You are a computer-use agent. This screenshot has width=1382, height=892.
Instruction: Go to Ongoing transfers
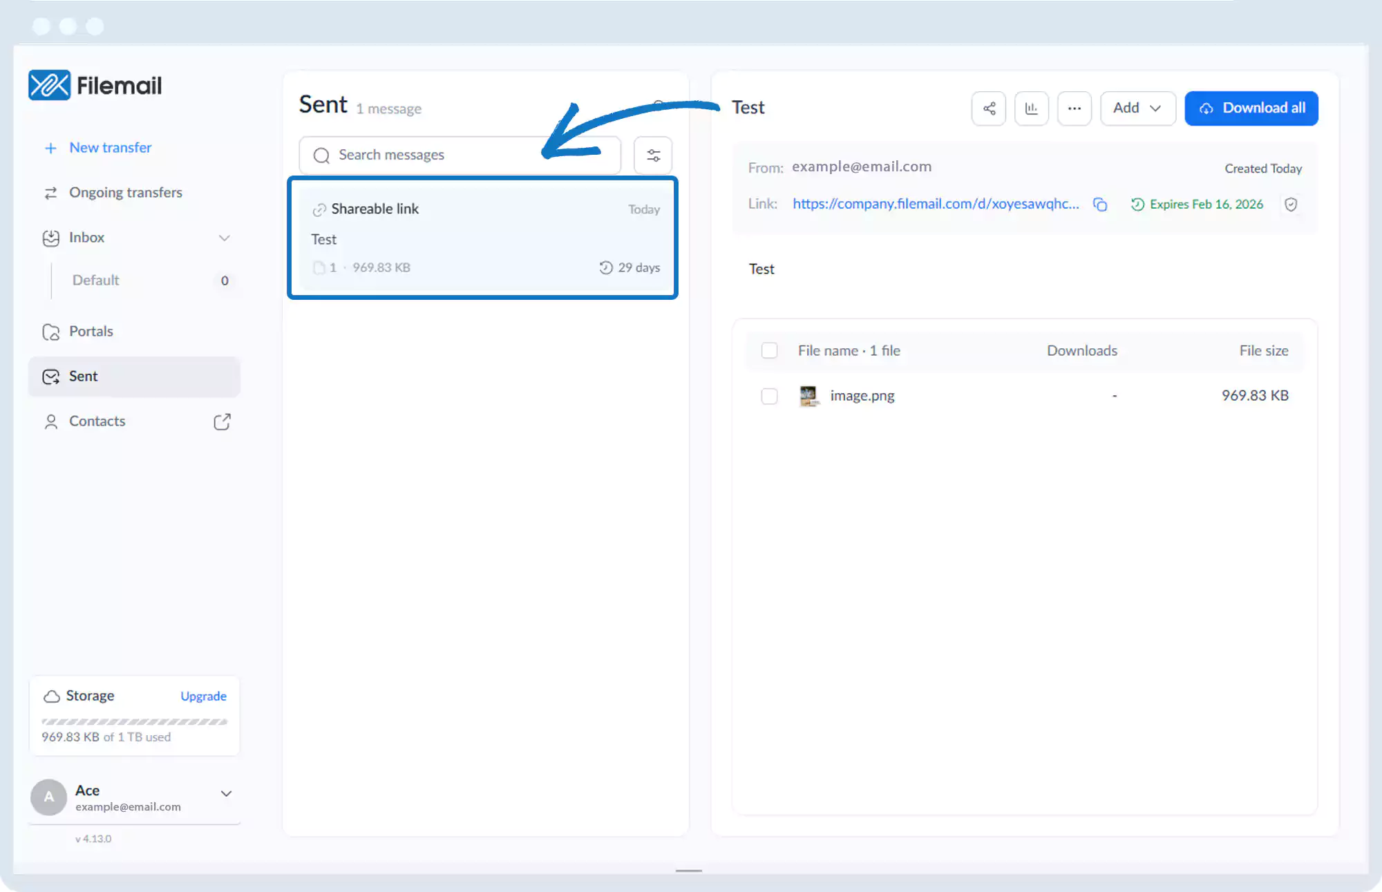point(125,193)
